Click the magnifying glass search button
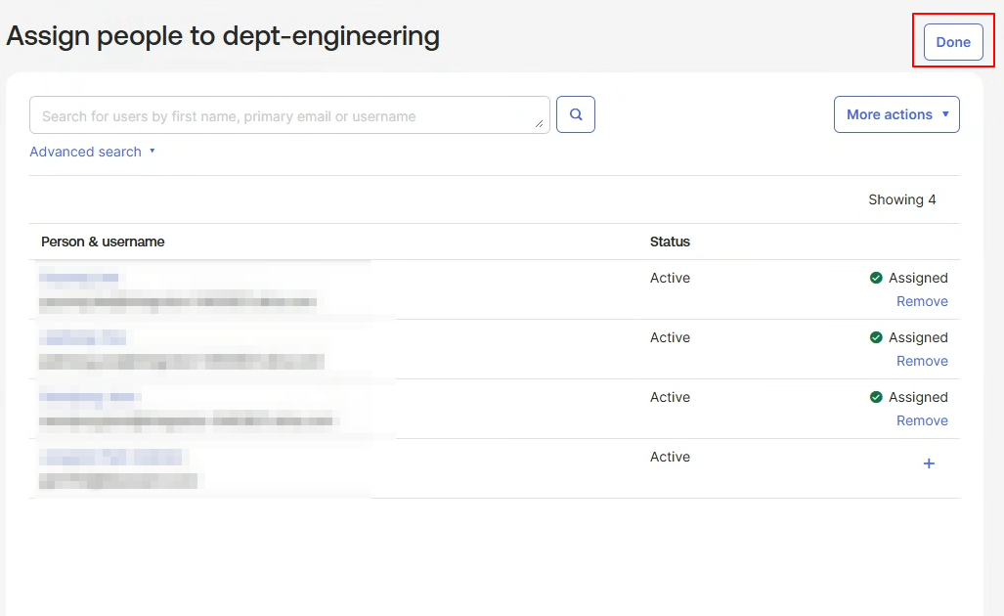The height and width of the screenshot is (616, 1004). tap(575, 114)
